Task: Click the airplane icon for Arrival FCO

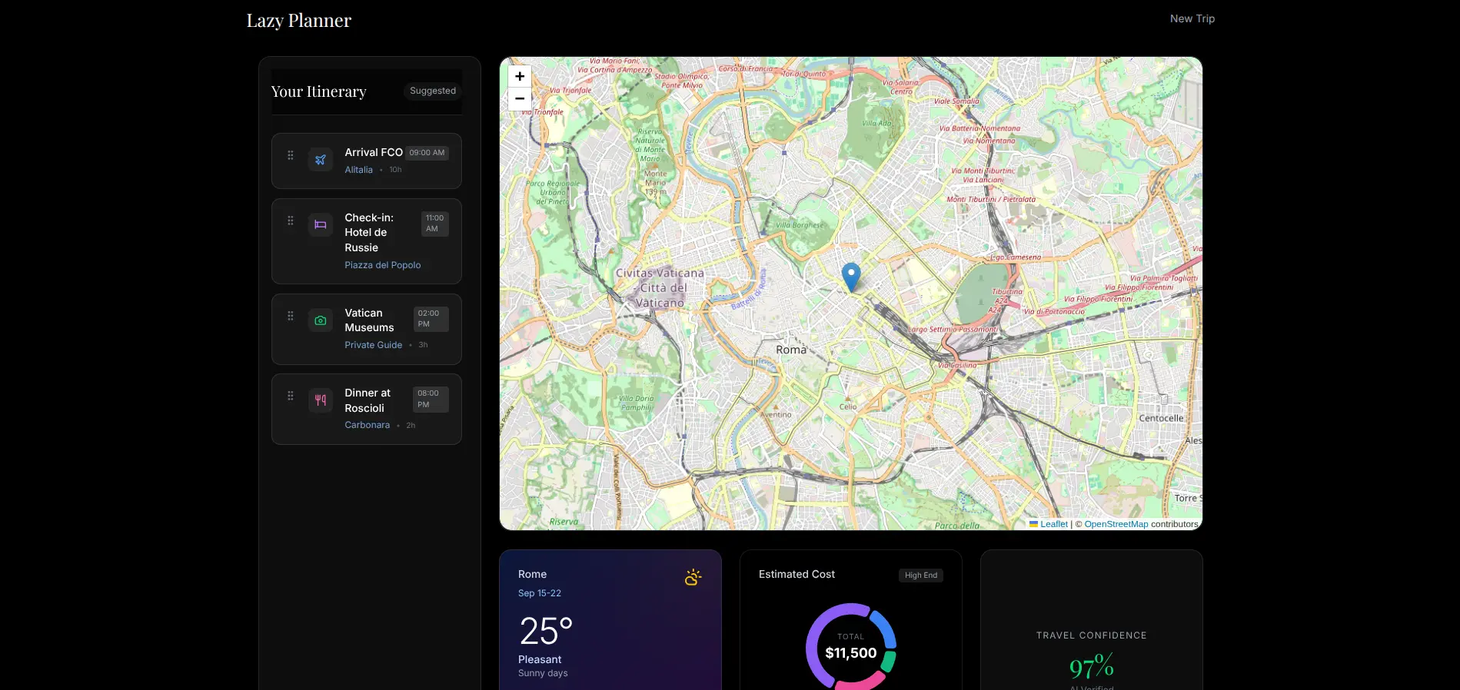Action: (321, 160)
